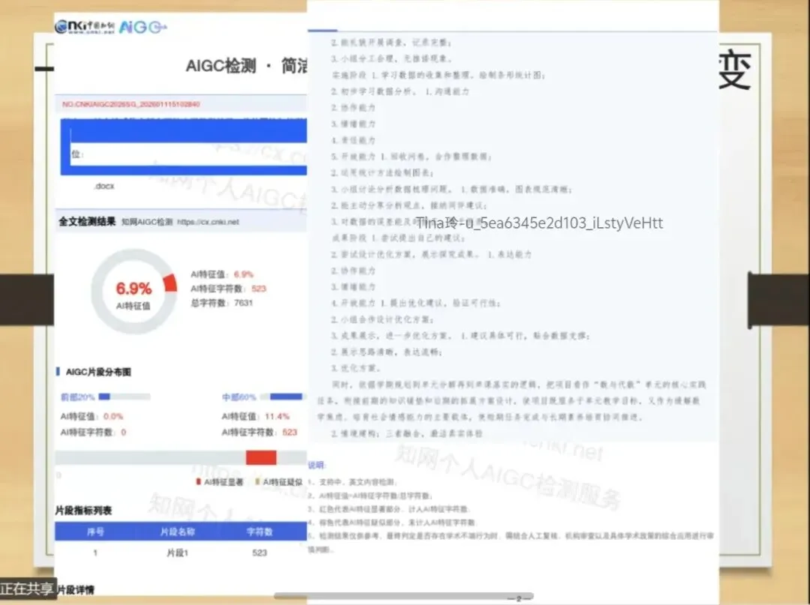Click the 523 cell in the 片段1 row

pyautogui.click(x=259, y=553)
